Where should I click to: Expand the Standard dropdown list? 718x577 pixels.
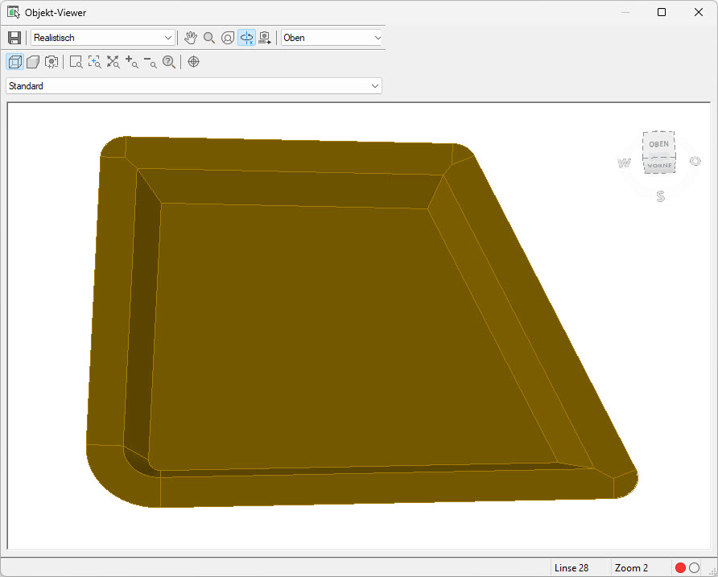[193, 86]
